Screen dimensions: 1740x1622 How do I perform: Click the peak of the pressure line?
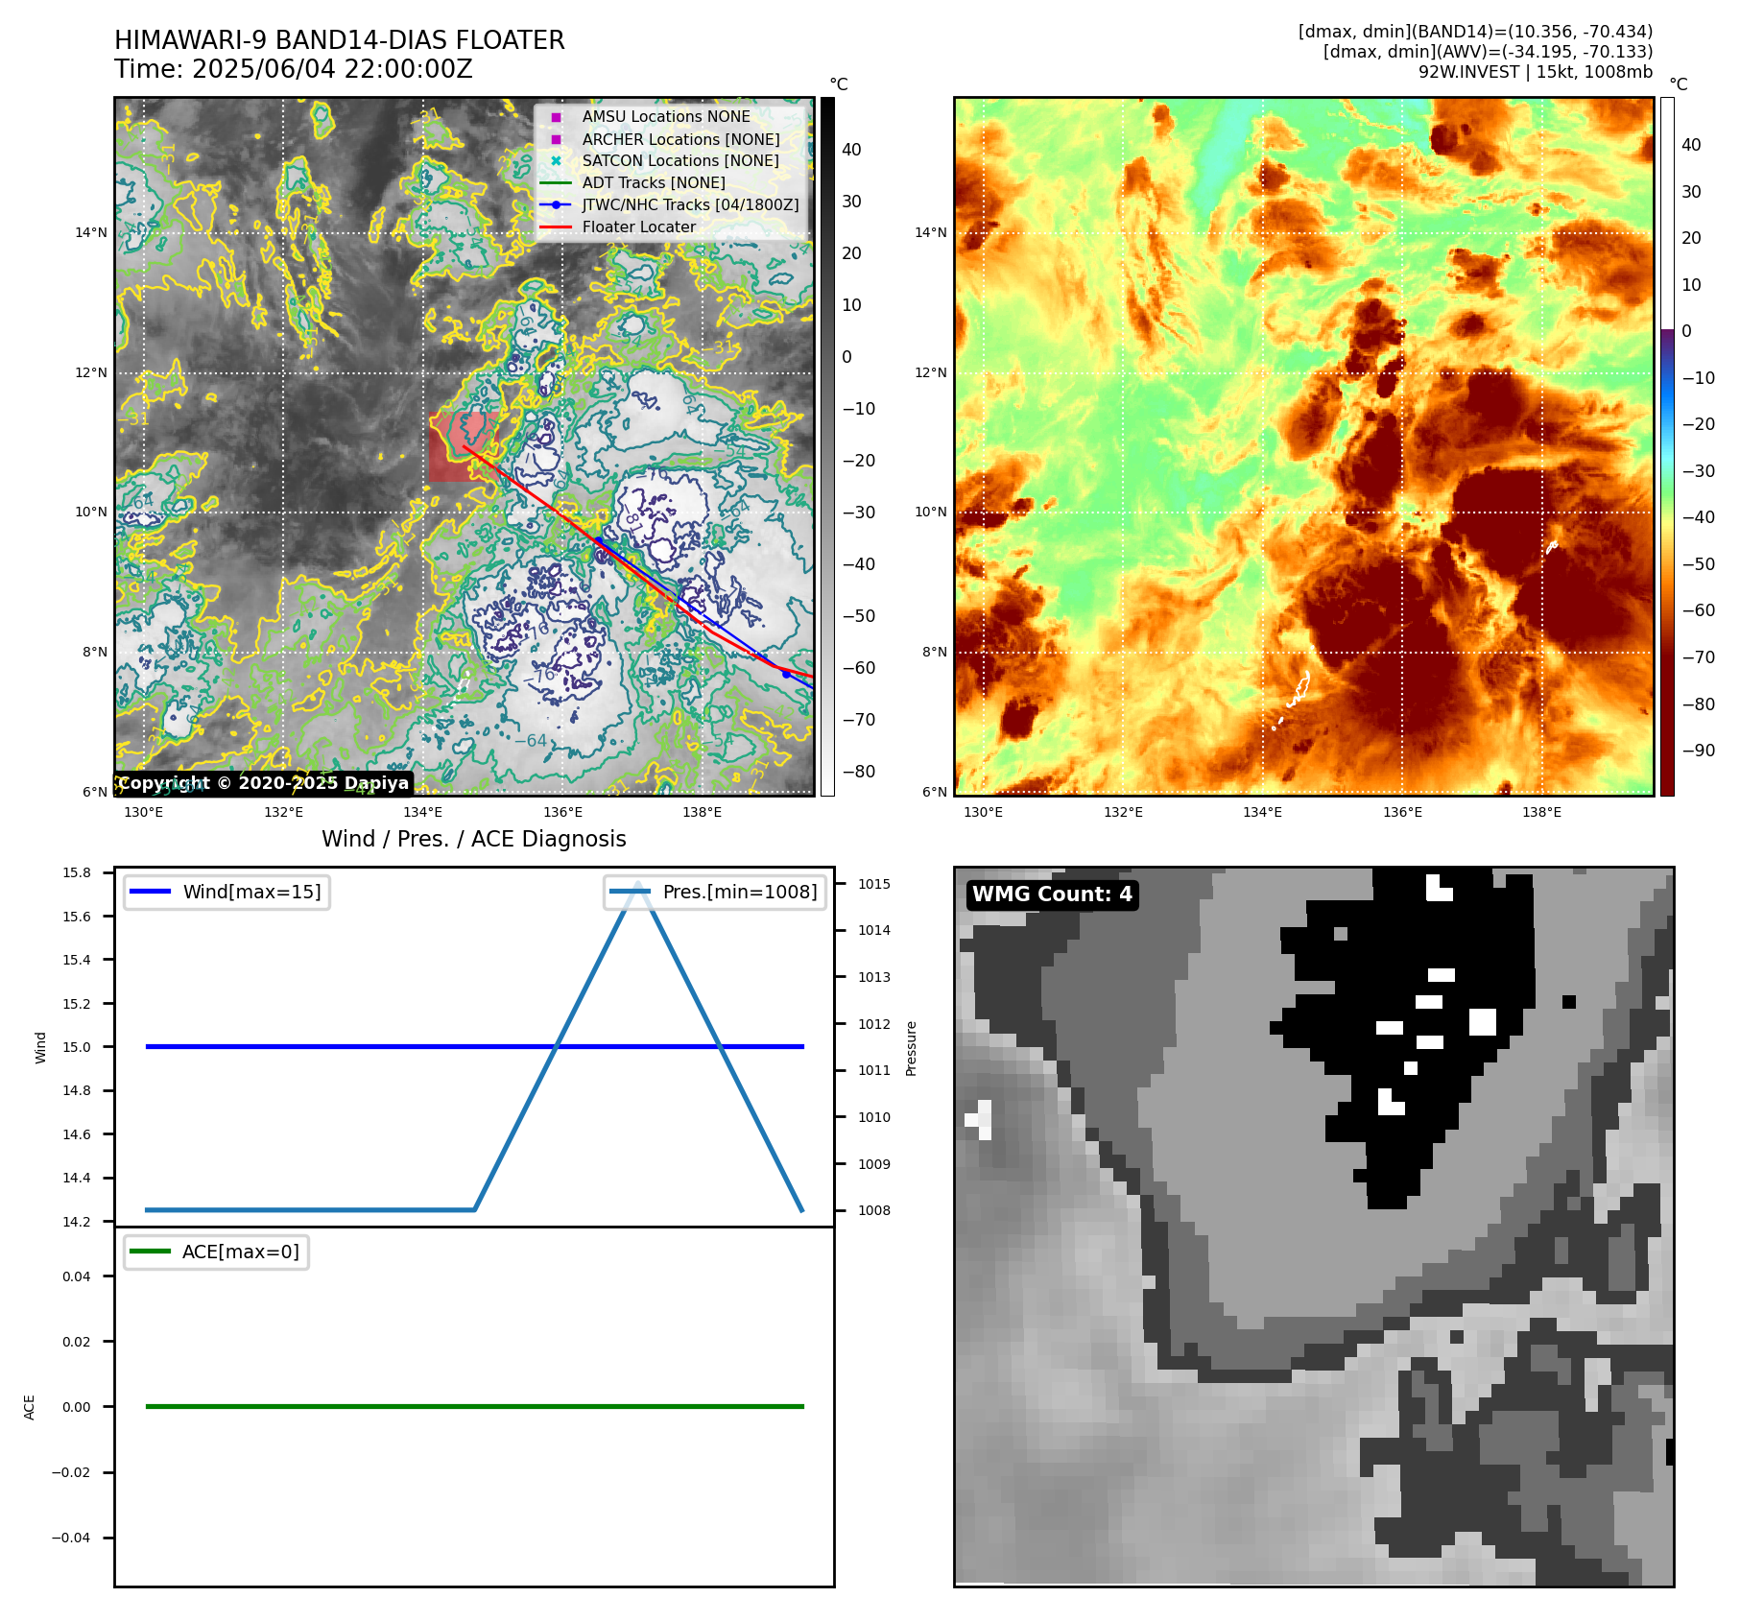coord(638,884)
